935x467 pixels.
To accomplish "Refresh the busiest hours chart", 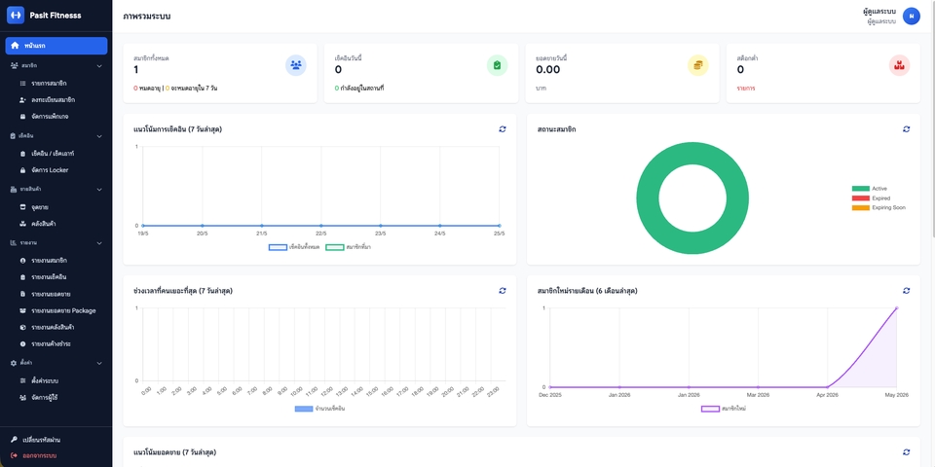I will coord(503,291).
